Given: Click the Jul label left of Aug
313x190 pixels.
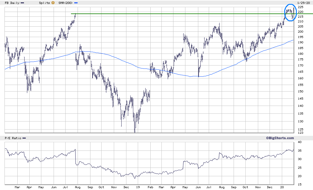Looking at the screenshot, I should pos(66,187).
